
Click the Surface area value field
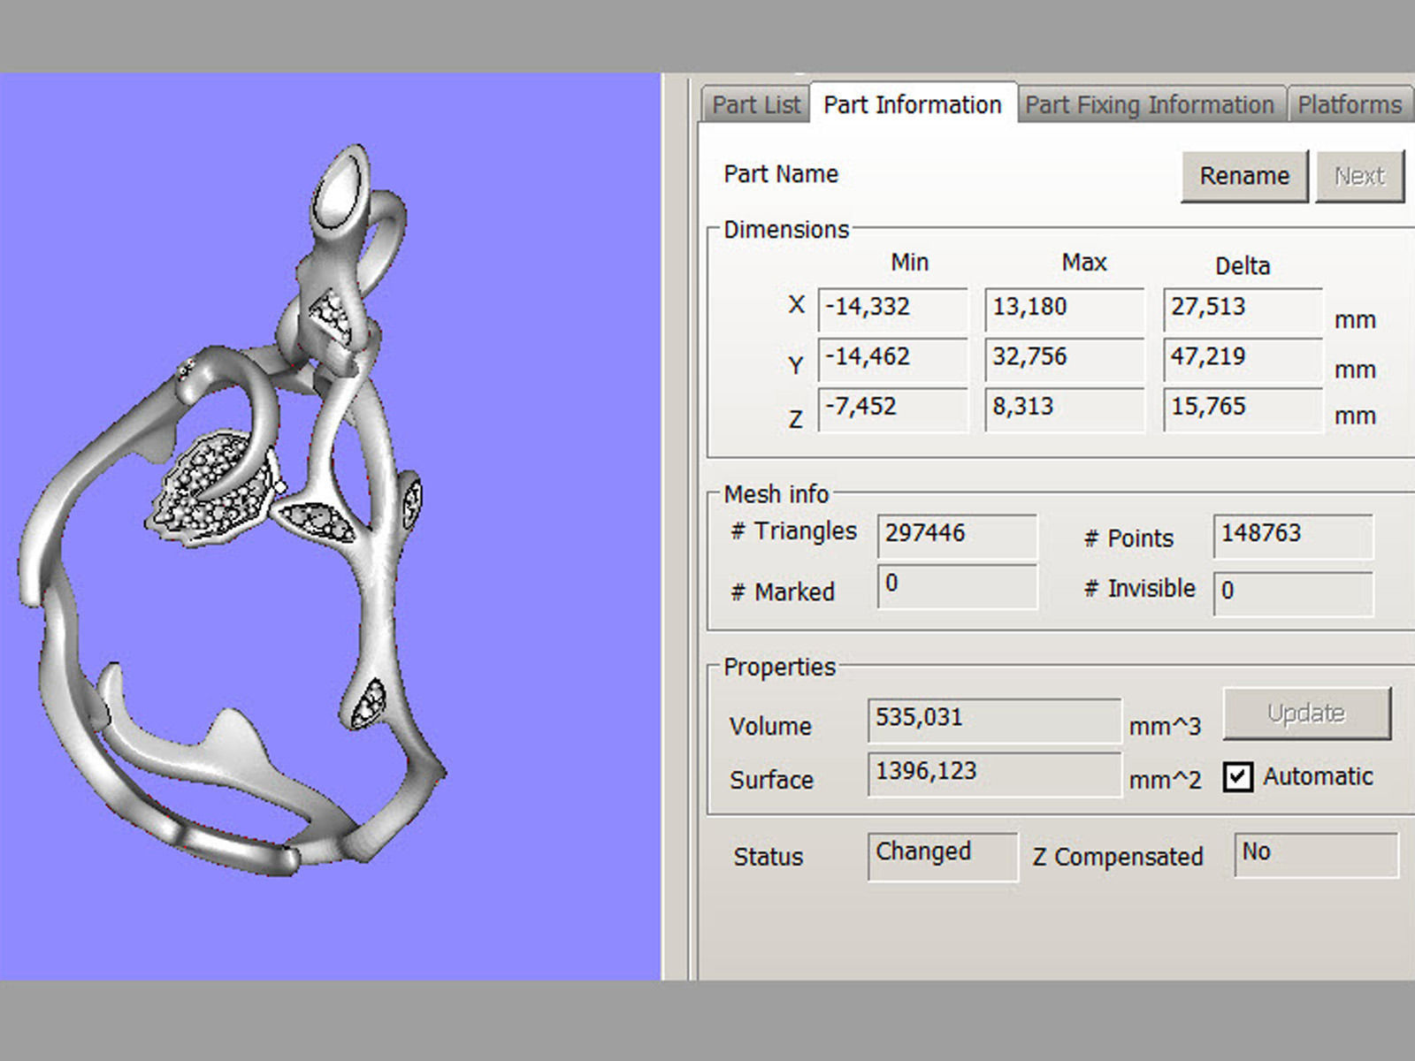click(x=993, y=773)
